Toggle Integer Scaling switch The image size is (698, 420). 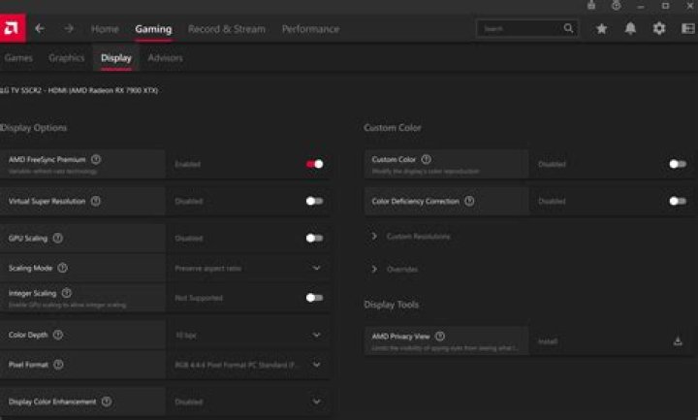click(x=314, y=298)
